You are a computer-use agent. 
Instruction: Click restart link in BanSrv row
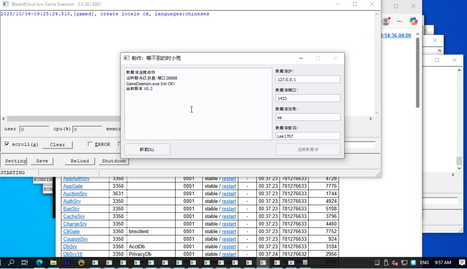pyautogui.click(x=229, y=209)
